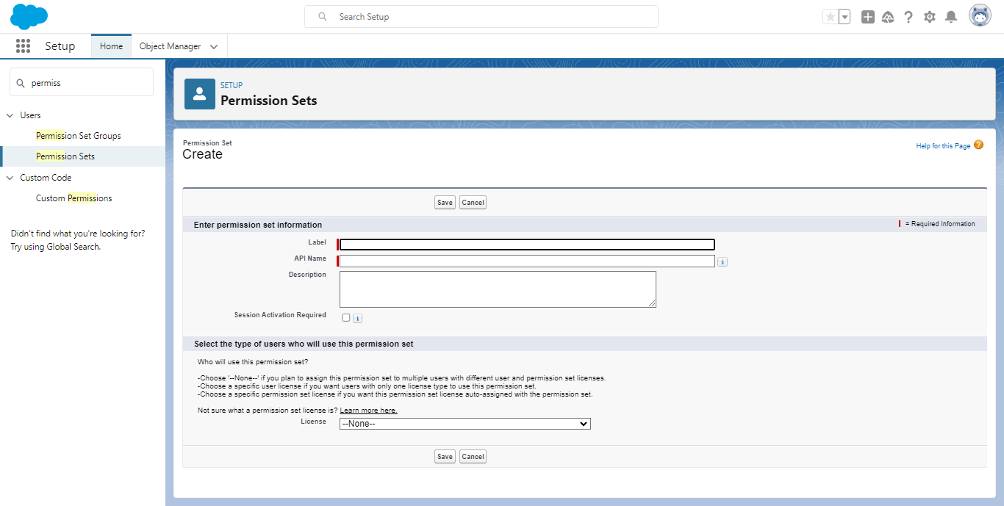Open the Salesforce Help question mark

pyautogui.click(x=908, y=17)
